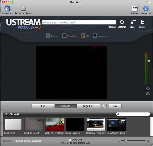Image resolution: width=153 pixels, height=146 pixels.
Task: Click the What are you broadcasting field
Action: click(79, 22)
